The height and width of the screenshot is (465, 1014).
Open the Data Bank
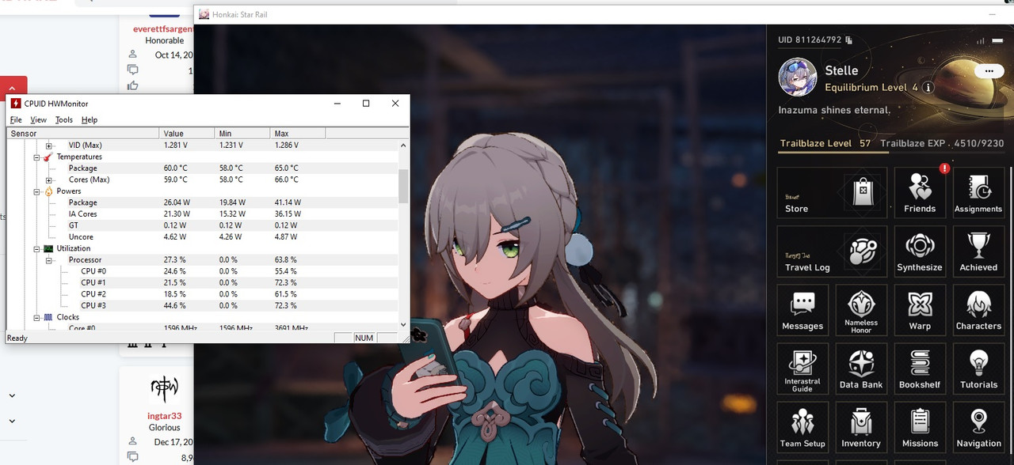[861, 369]
